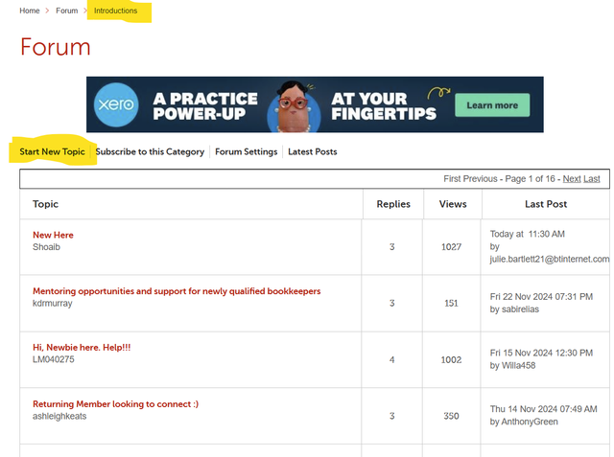
Task: Open the Introductions breadcrumb link
Action: 115,11
